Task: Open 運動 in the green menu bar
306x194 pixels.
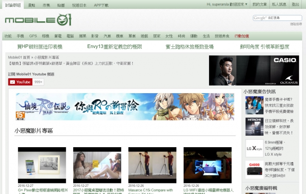Action: click(x=194, y=36)
